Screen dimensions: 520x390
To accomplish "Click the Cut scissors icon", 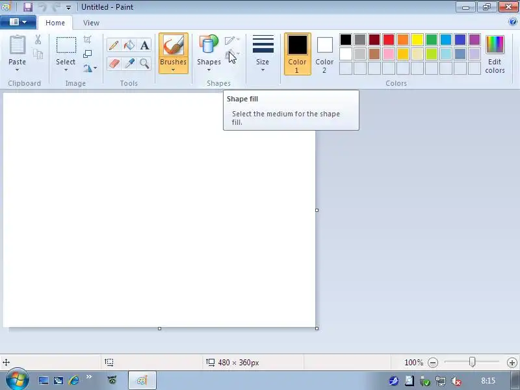I will point(38,40).
